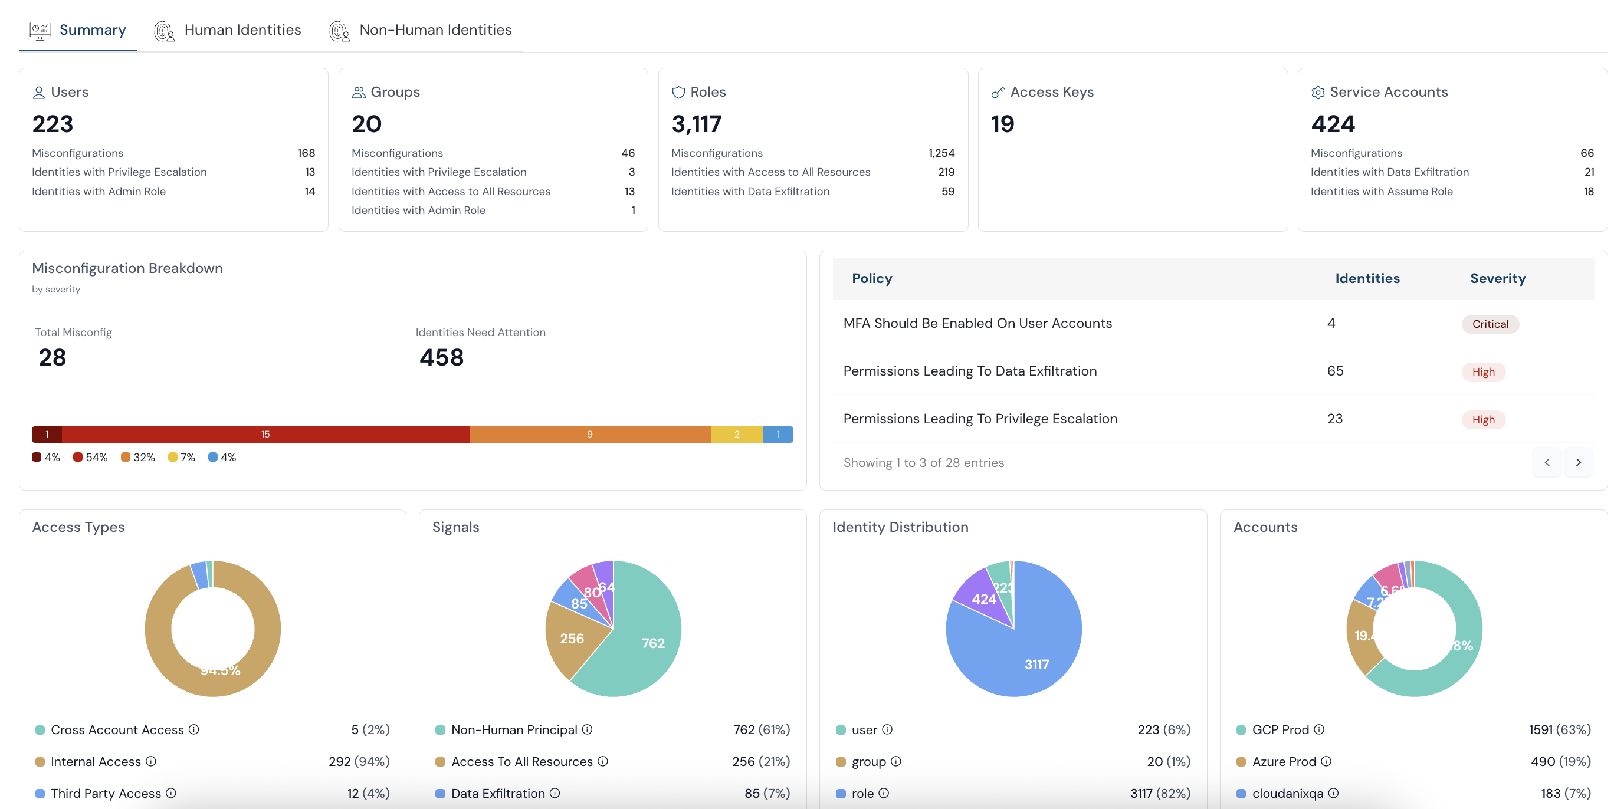Screen dimensions: 1614x809
Task: Go to previous page of policy entries
Action: point(1546,462)
